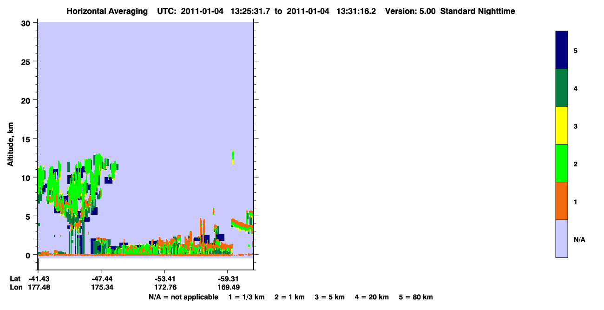Click the start time '13:25:31.7'

(251, 11)
